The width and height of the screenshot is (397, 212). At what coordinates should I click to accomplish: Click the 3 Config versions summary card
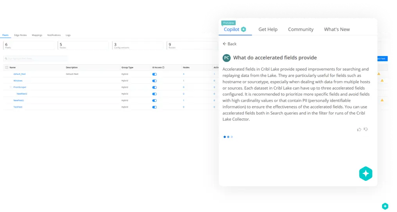coord(138,46)
